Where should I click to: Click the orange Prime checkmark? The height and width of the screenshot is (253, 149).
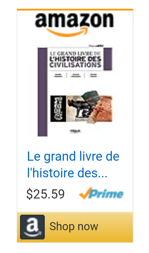coord(85,193)
